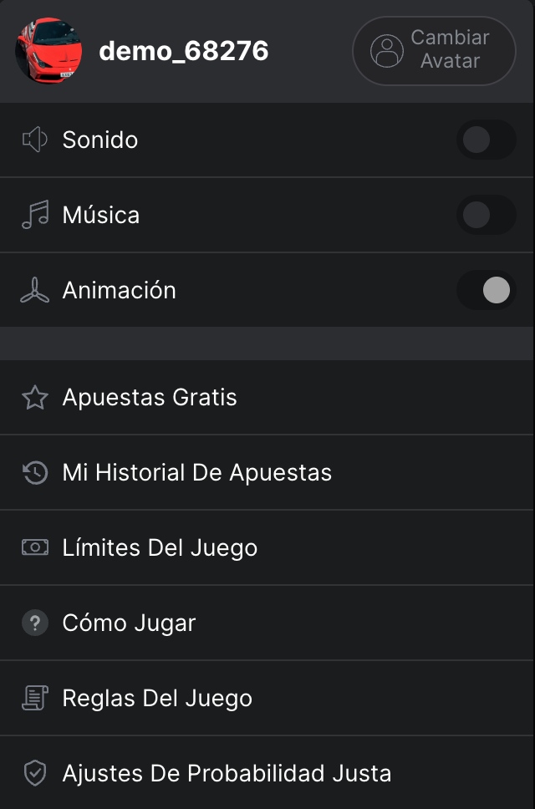Click the red car avatar picture
The width and height of the screenshot is (535, 809).
click(48, 50)
